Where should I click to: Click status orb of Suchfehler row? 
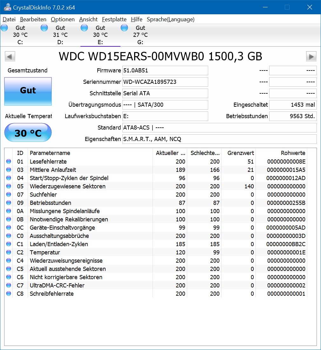pyautogui.click(x=9, y=194)
